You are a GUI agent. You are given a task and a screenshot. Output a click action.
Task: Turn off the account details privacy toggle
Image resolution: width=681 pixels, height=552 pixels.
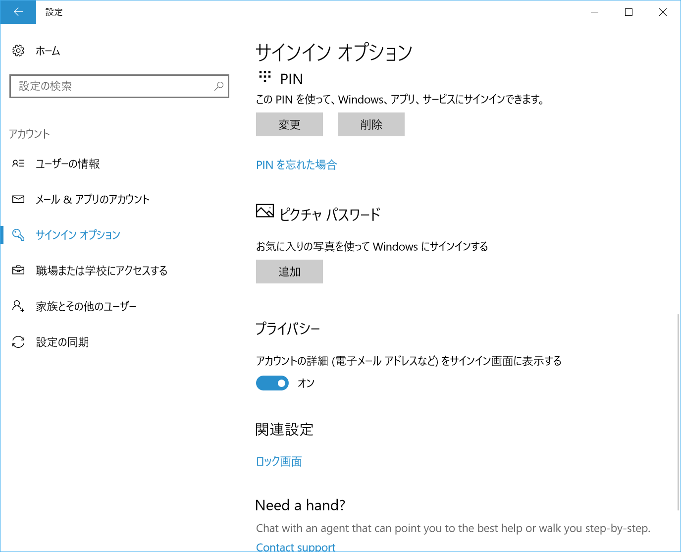click(272, 383)
